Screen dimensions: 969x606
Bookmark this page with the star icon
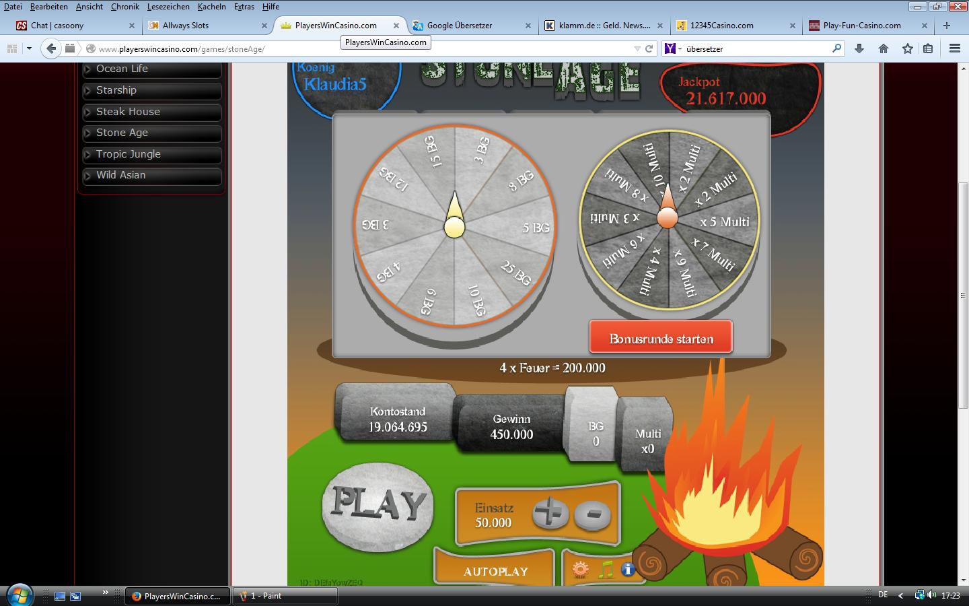(908, 48)
